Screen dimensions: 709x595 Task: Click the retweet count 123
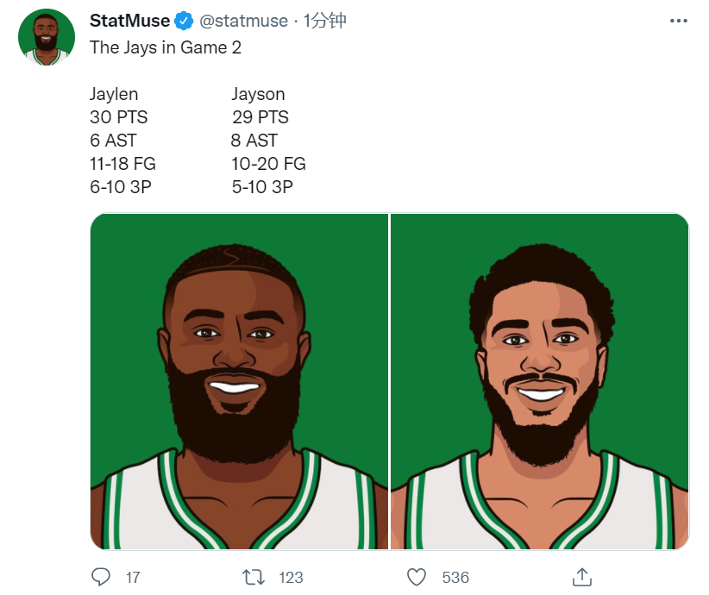(291, 578)
